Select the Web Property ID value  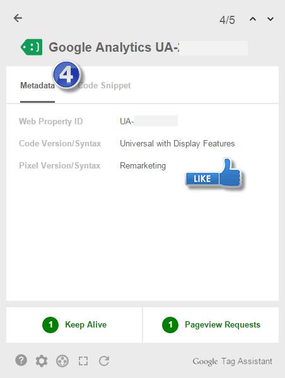tap(149, 121)
